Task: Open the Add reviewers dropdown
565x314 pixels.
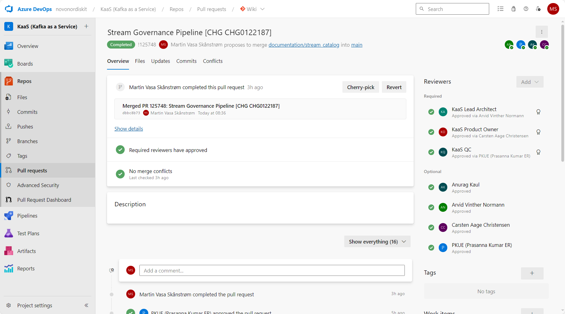Action: pos(530,82)
